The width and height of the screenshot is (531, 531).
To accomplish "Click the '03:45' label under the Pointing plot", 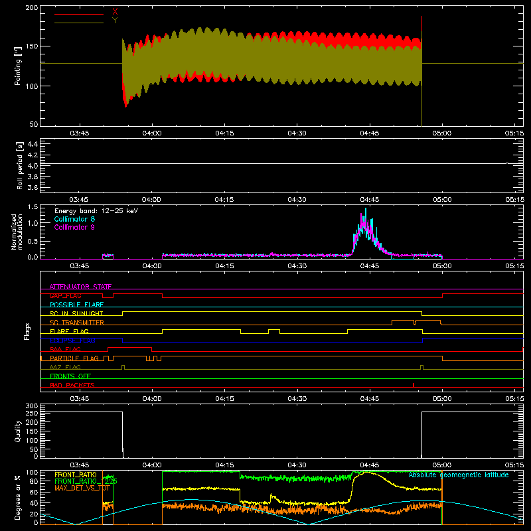I will [x=79, y=133].
